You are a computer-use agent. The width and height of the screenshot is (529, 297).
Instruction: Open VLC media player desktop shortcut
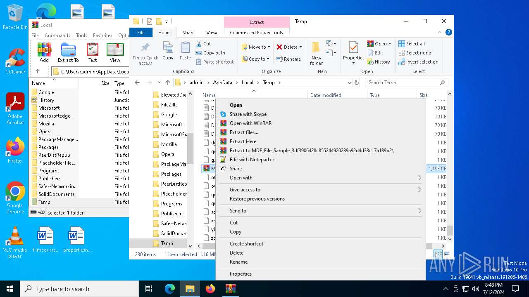click(15, 243)
